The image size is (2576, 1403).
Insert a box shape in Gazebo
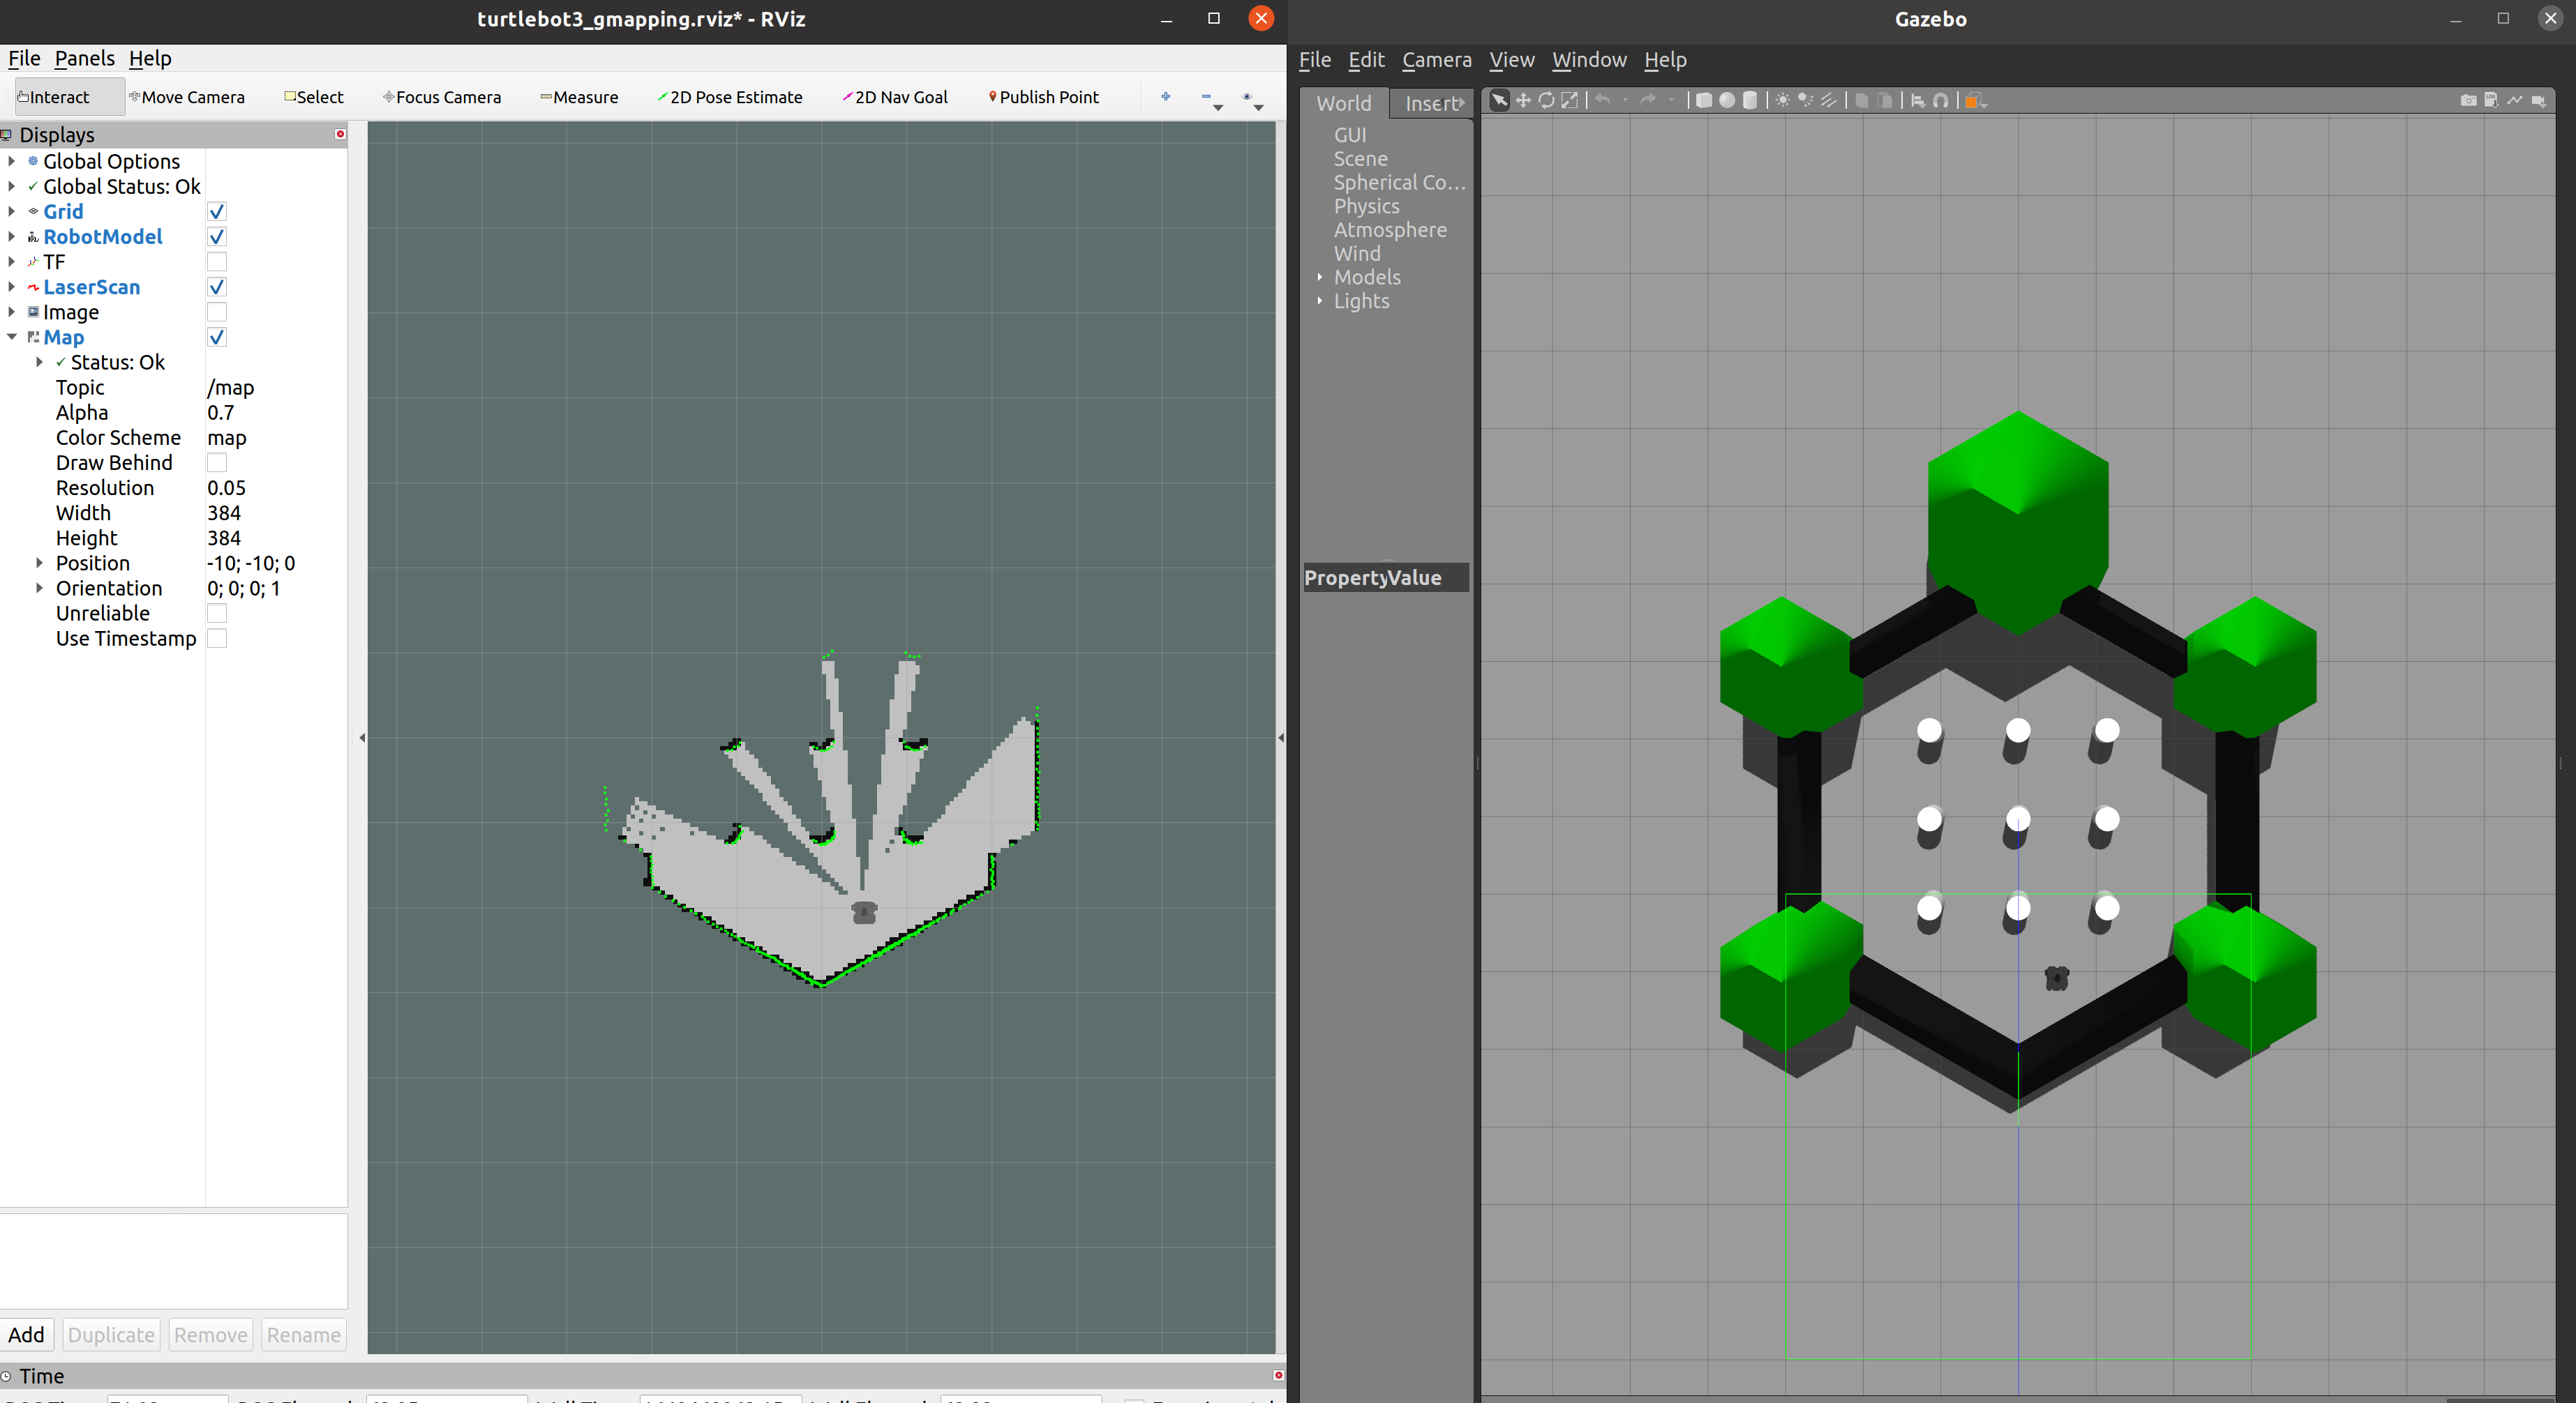tap(1704, 100)
